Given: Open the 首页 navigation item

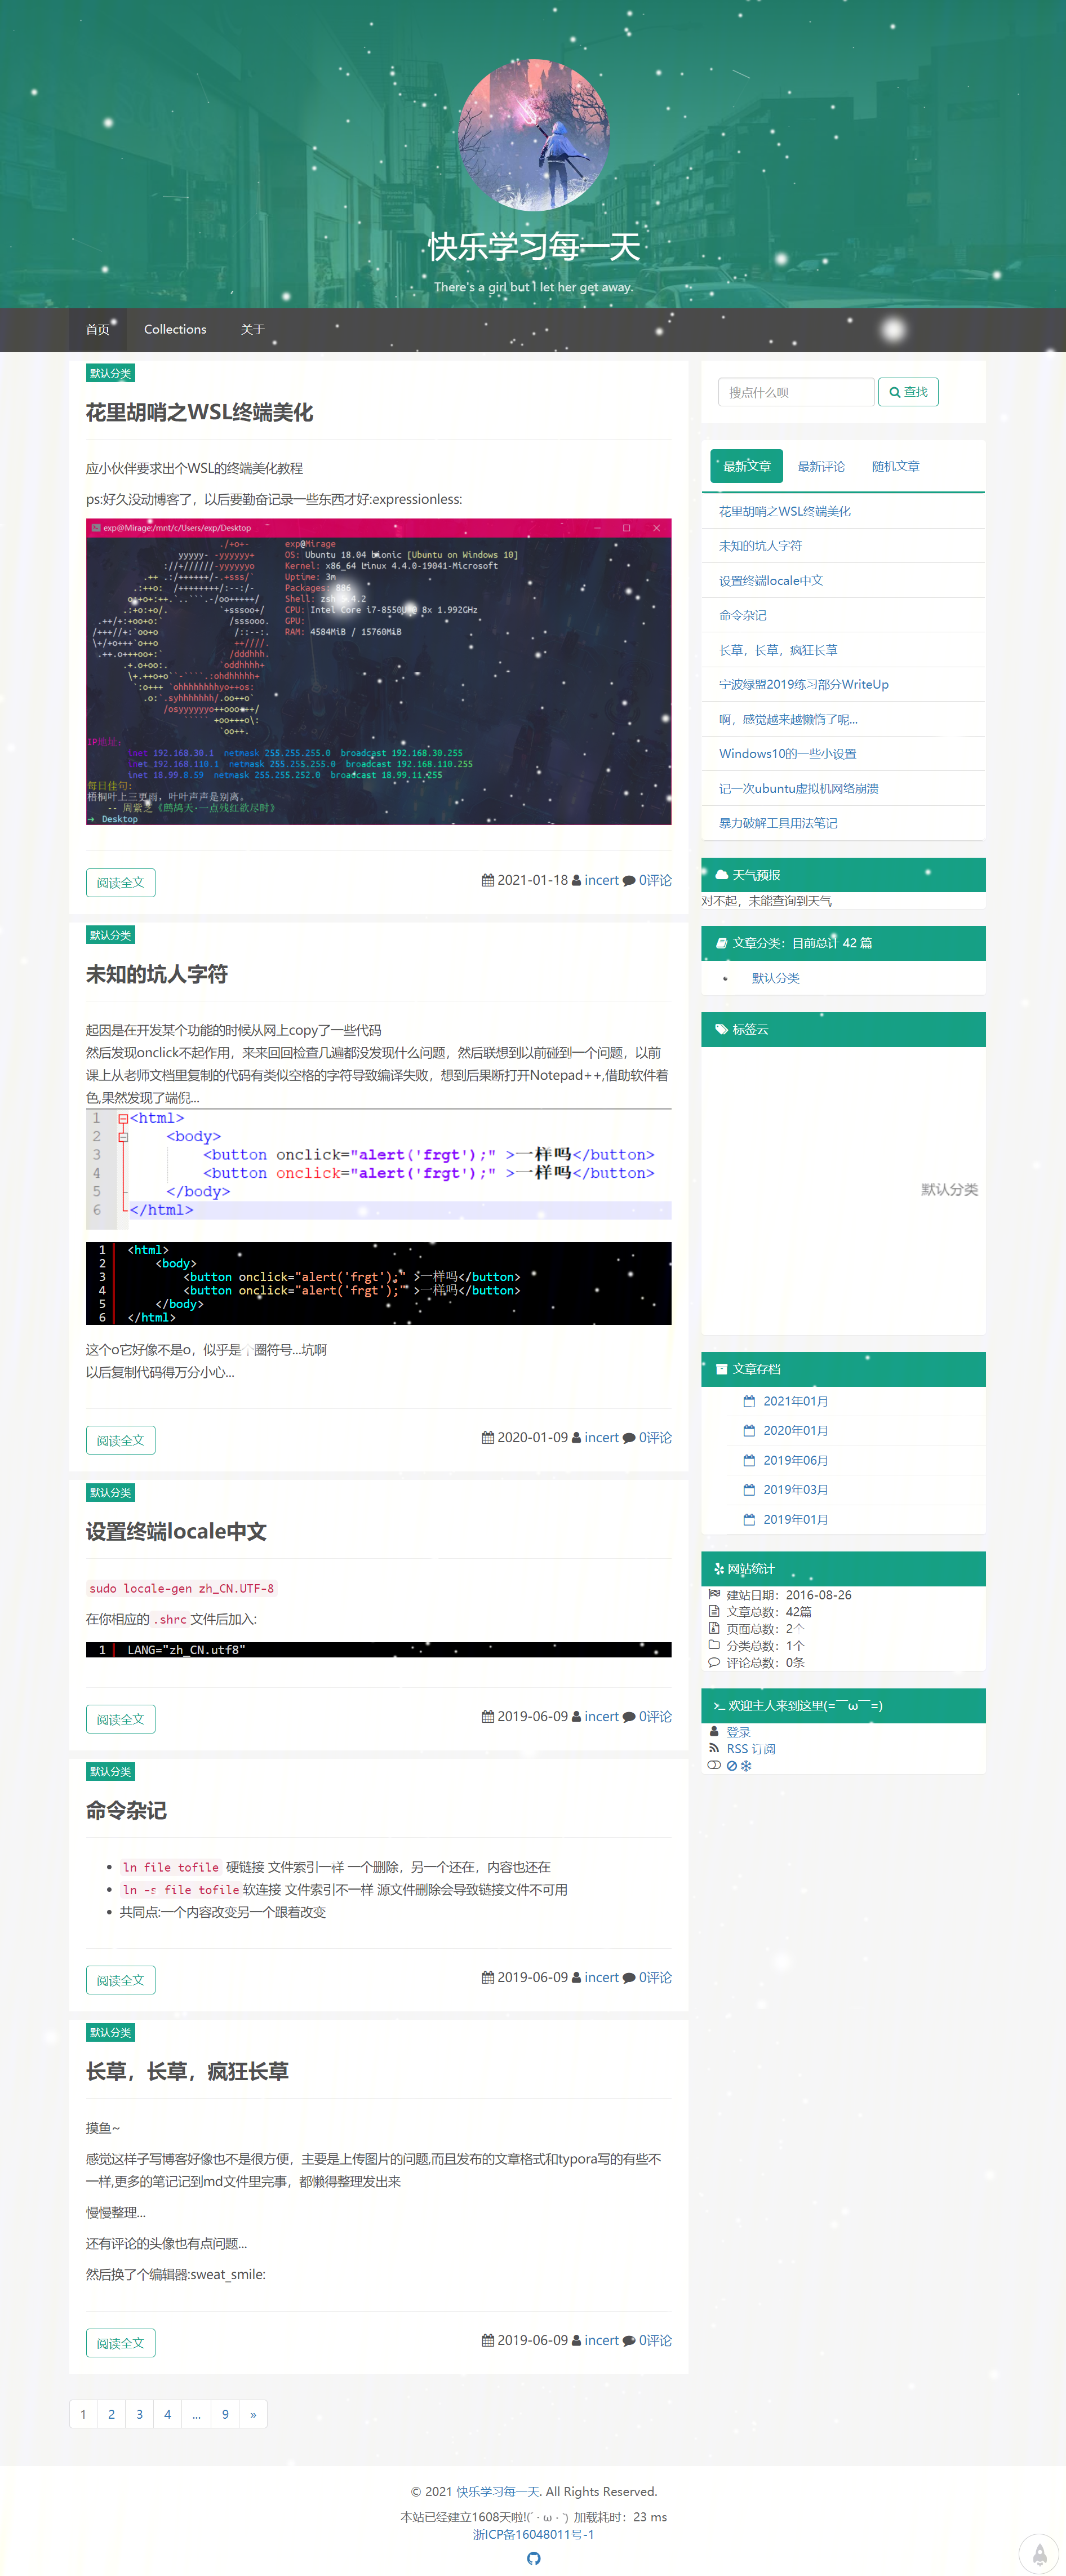Looking at the screenshot, I should 98,329.
